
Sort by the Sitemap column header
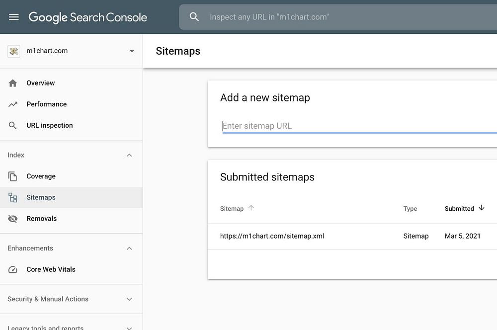point(232,209)
